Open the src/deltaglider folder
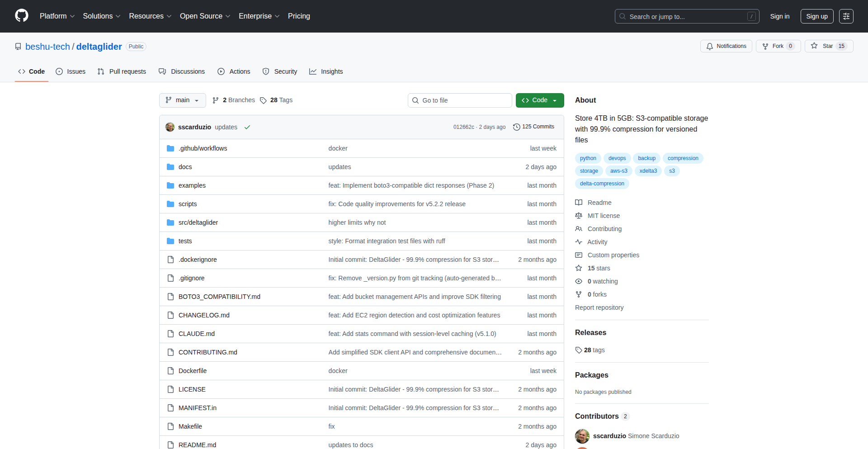868x449 pixels. 198,222
